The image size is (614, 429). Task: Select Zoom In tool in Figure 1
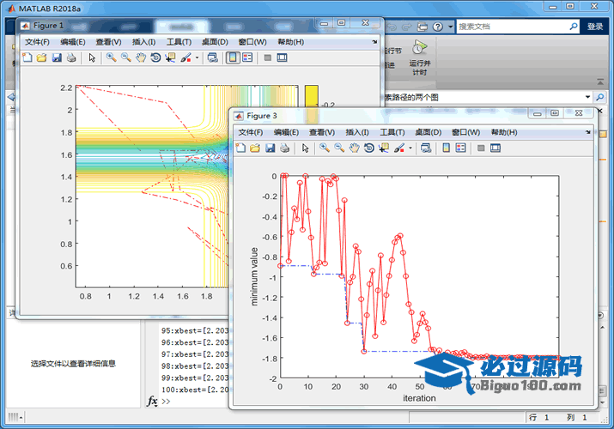[112, 57]
